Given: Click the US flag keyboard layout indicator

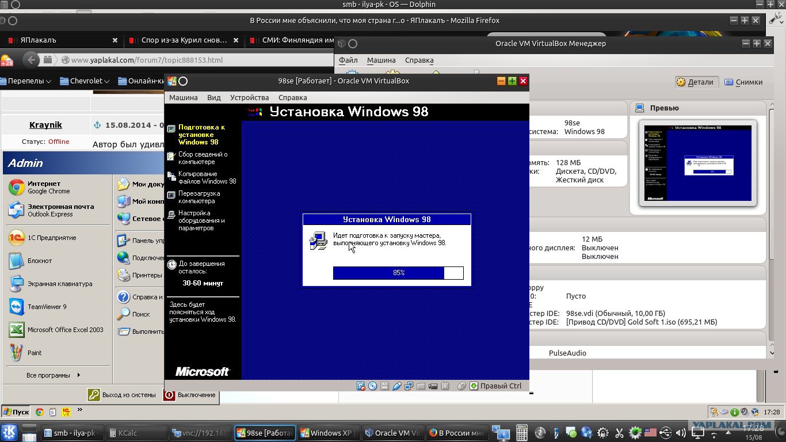Looking at the screenshot, I should pyautogui.click(x=650, y=433).
